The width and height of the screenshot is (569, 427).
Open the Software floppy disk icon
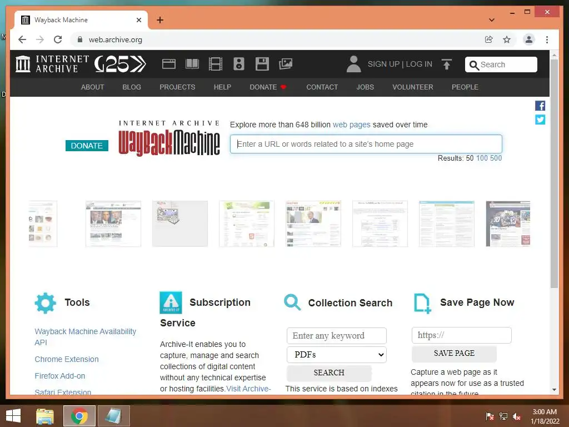click(262, 64)
